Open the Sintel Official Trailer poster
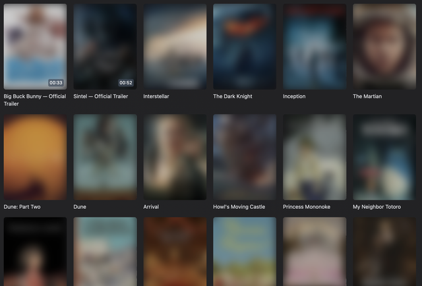The image size is (422, 286). click(x=105, y=47)
